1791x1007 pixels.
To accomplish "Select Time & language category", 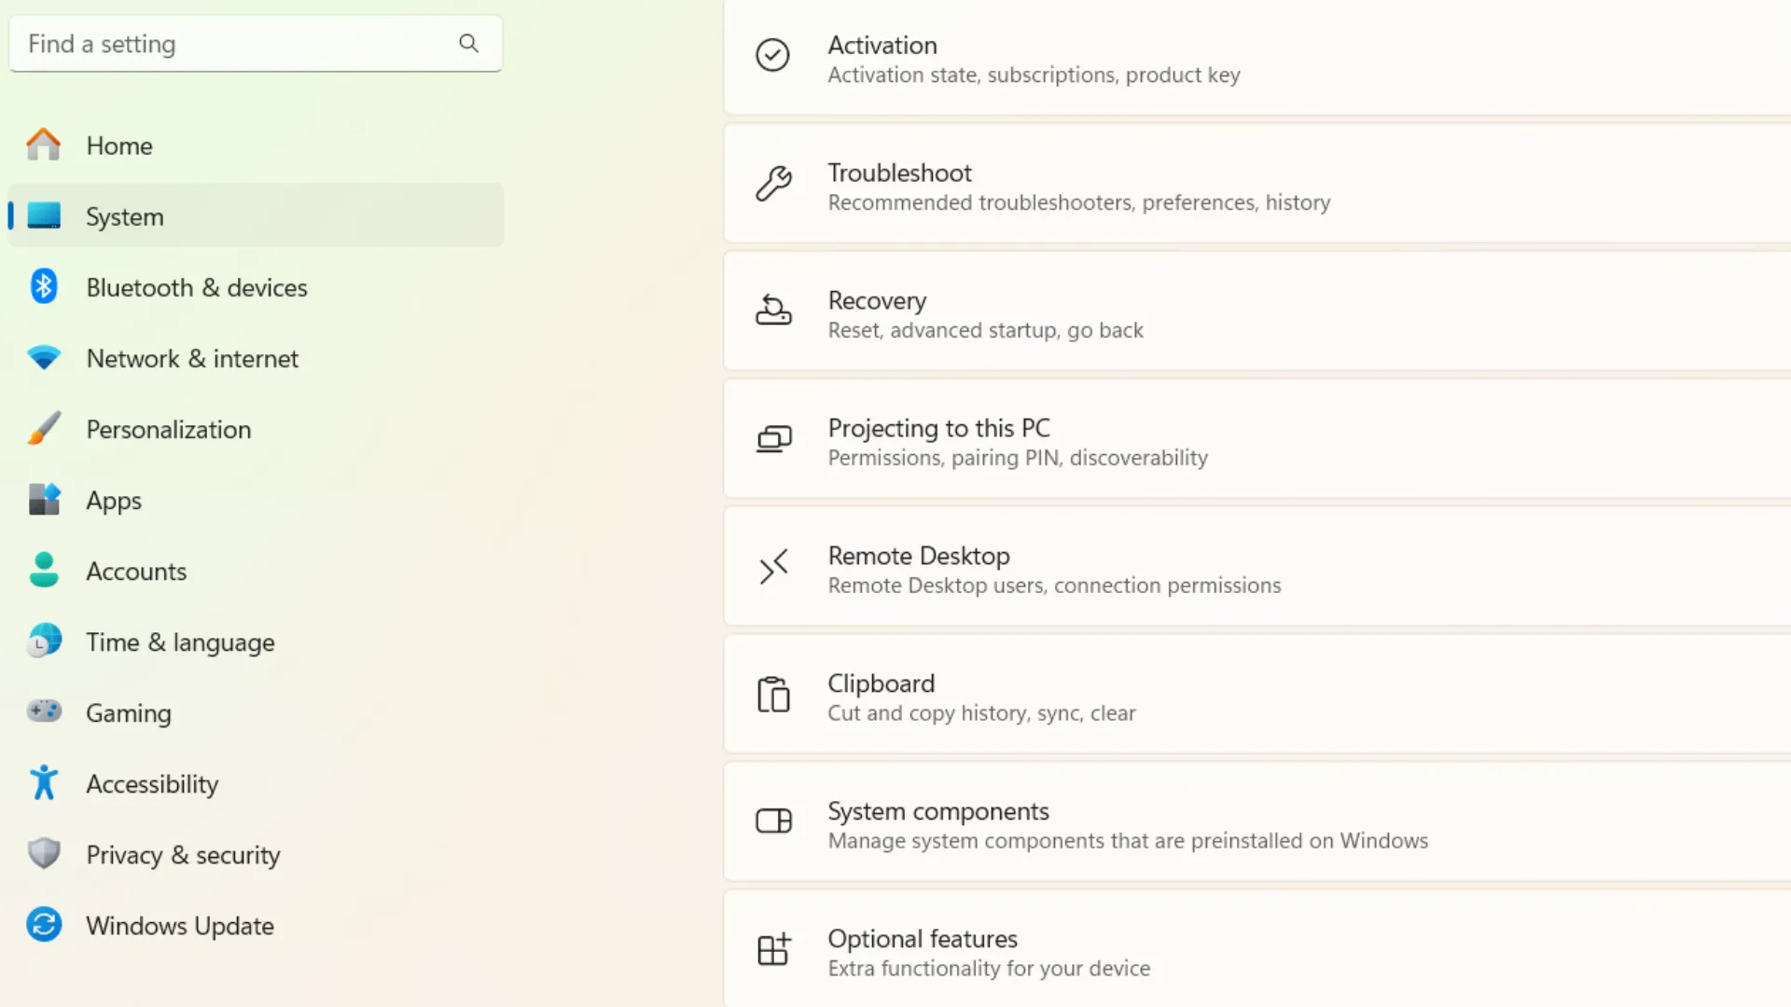I will point(180,642).
